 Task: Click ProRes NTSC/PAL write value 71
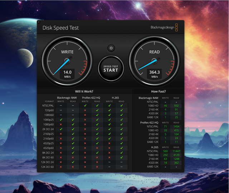(x=165, y=127)
